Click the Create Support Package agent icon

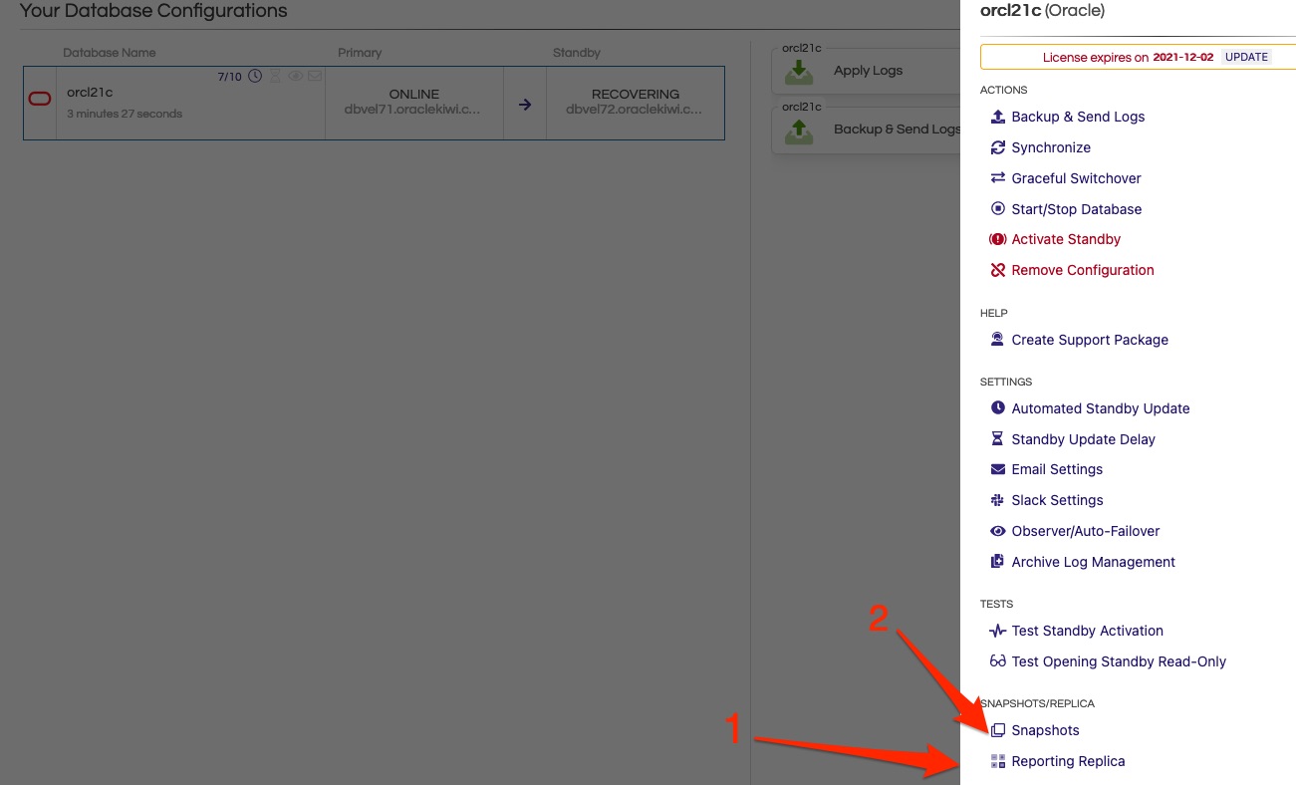click(997, 340)
